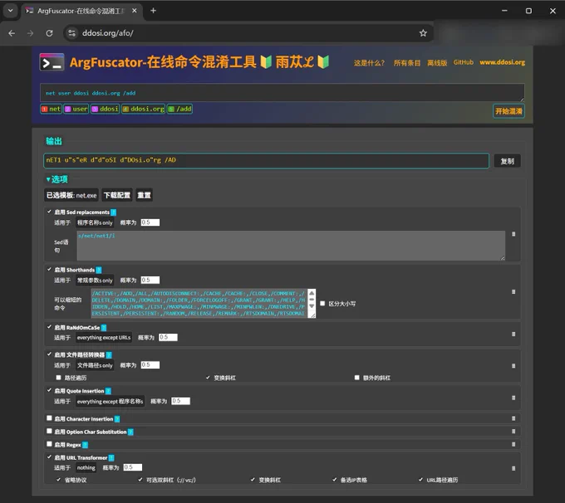This screenshot has width=565, height=503.
Task: Select the ArgFuscator browser tab
Action: [81, 11]
